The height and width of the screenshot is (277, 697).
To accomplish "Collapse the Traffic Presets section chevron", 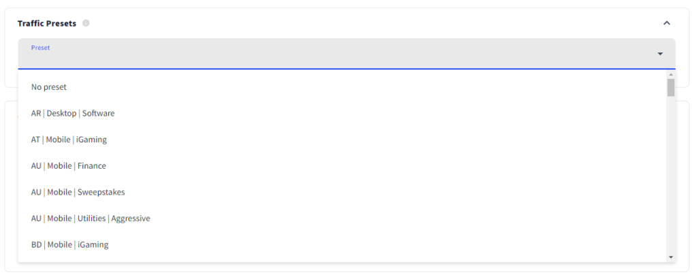I will [666, 23].
